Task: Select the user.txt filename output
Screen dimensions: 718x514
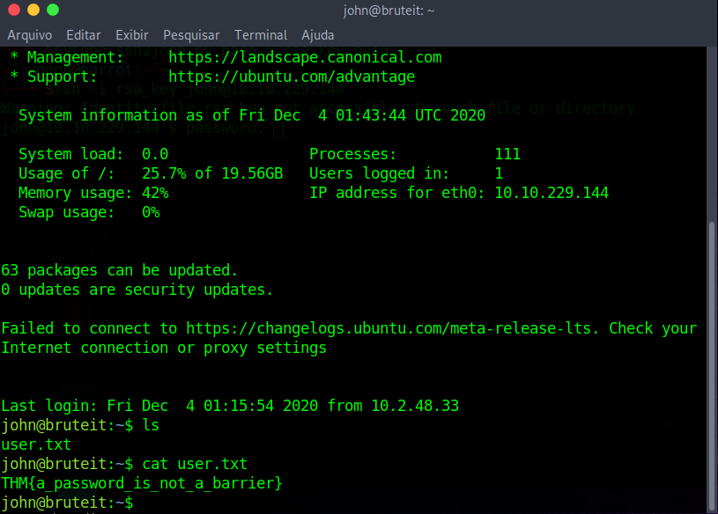Action: pyautogui.click(x=35, y=444)
